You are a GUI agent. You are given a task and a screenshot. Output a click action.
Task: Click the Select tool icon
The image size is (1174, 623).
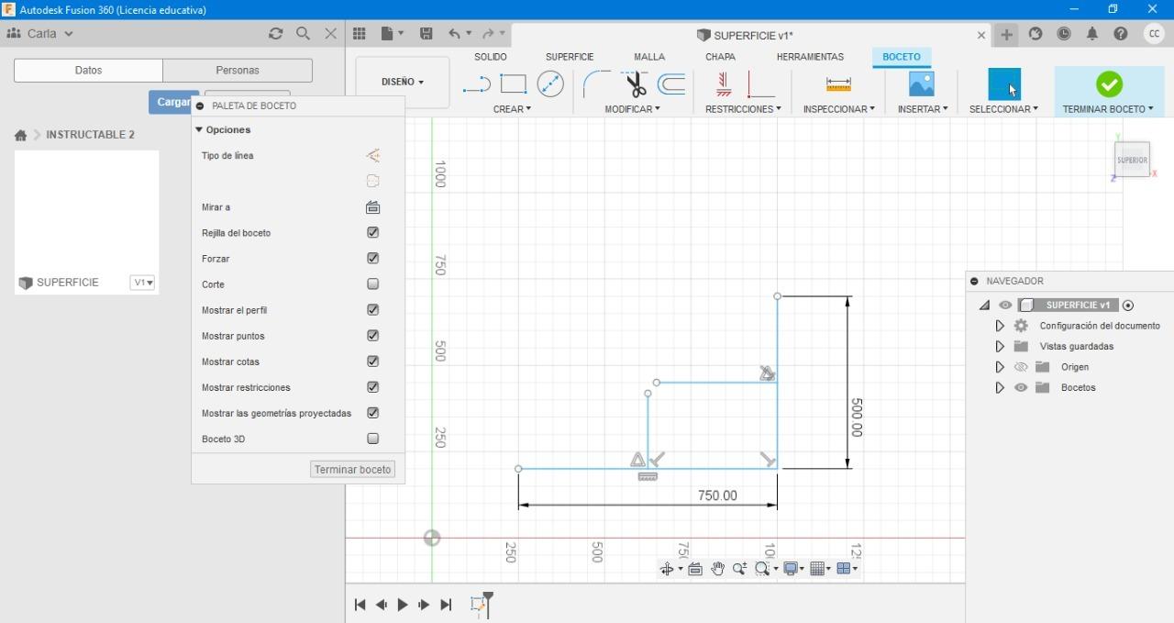1003,84
